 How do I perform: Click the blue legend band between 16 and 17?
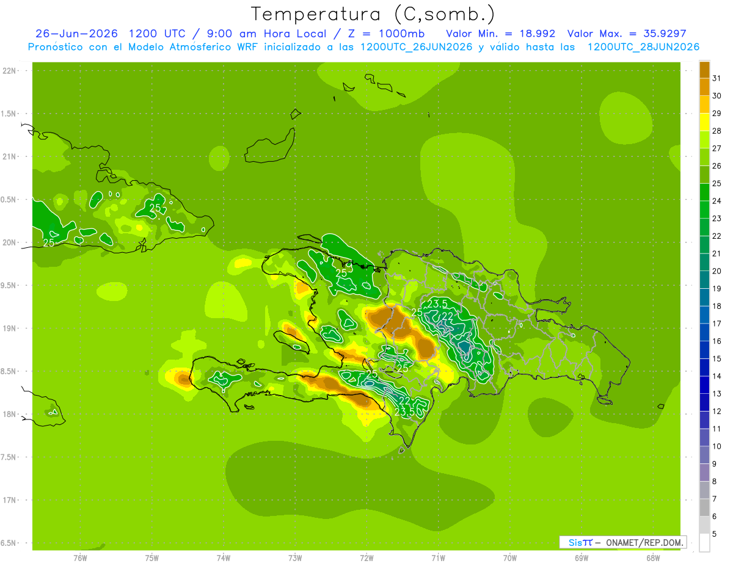[x=704, y=332]
